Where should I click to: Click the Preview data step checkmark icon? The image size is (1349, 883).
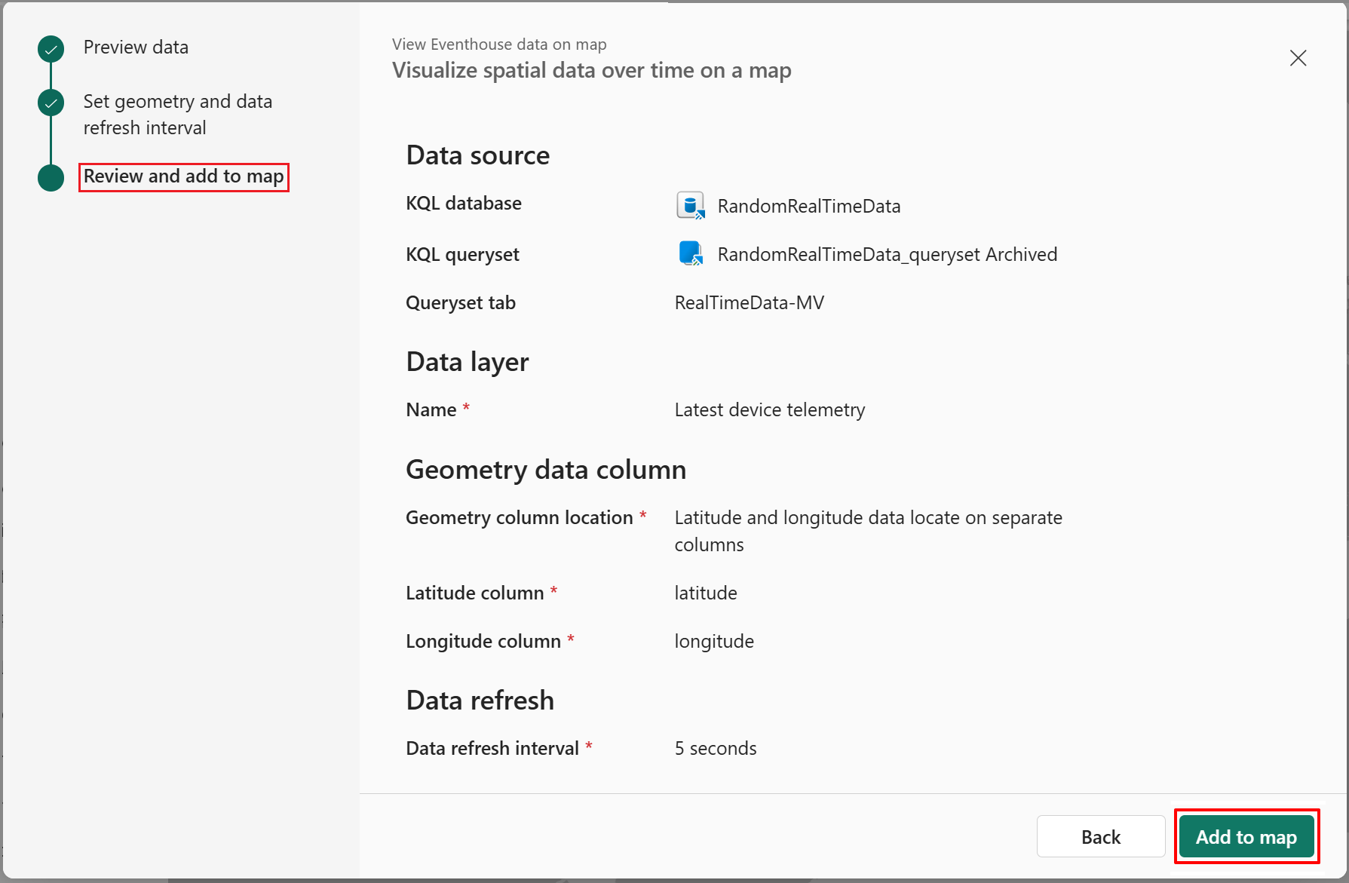click(51, 49)
